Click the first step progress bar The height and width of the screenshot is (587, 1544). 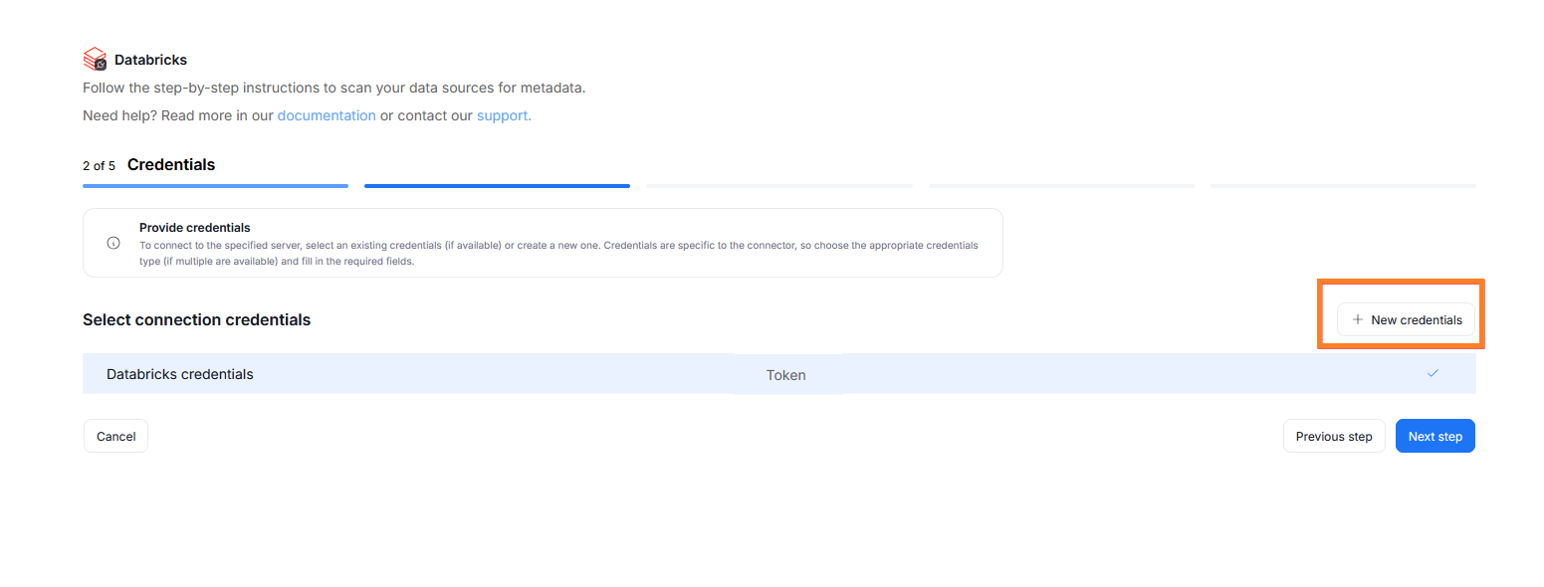(x=215, y=185)
